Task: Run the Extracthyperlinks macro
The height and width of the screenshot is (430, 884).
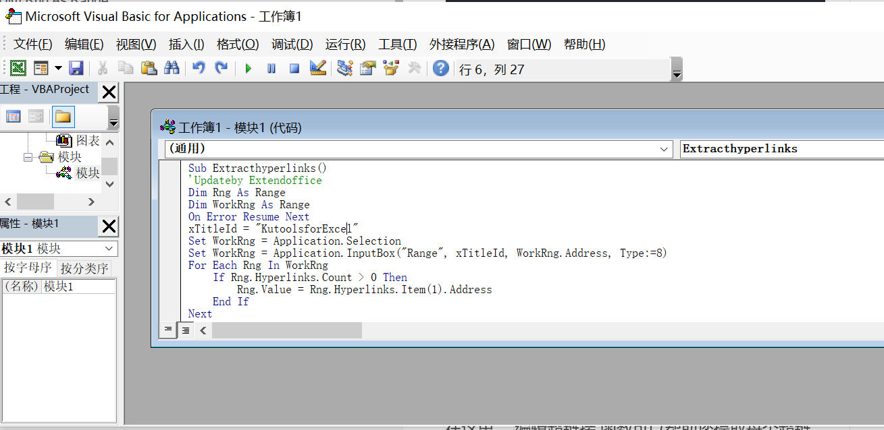Action: click(x=247, y=67)
